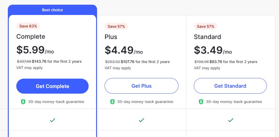Select the Get Plus button
The height and width of the screenshot is (137, 279).
(x=142, y=86)
